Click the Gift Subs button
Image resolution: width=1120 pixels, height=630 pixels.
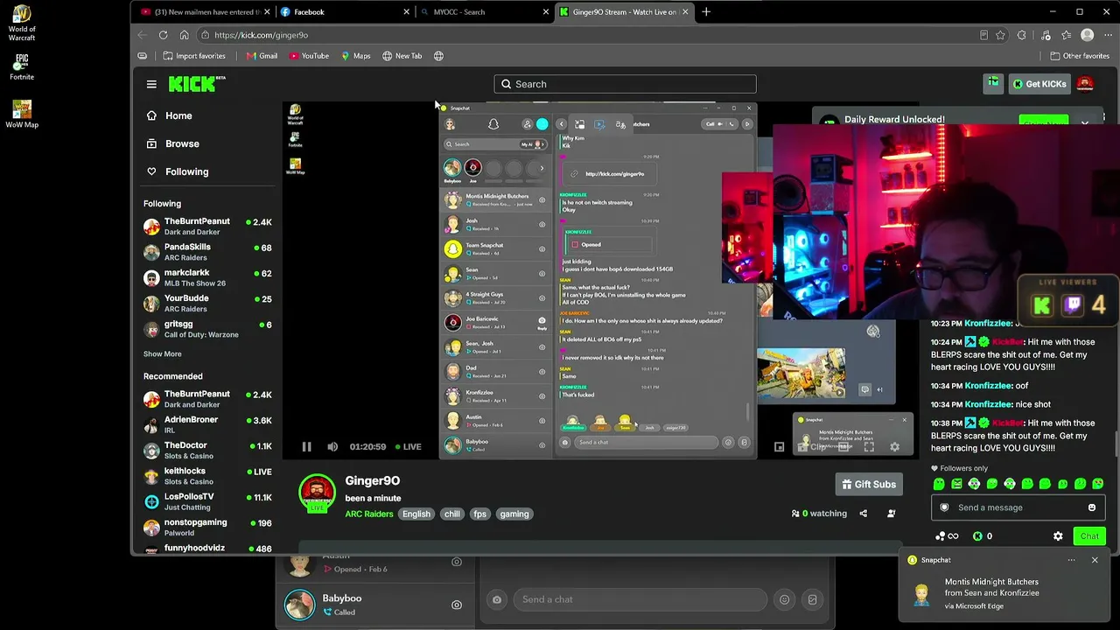click(868, 484)
